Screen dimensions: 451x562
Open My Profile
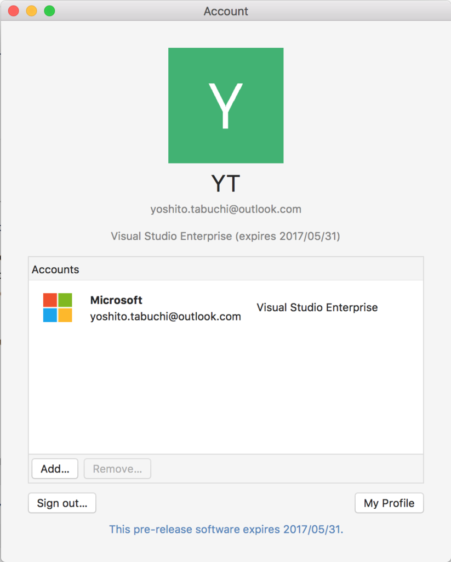(389, 503)
